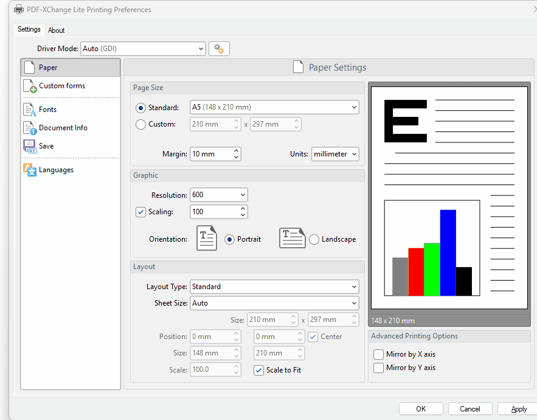Open the Paper section
The image size is (537, 420).
(x=71, y=68)
